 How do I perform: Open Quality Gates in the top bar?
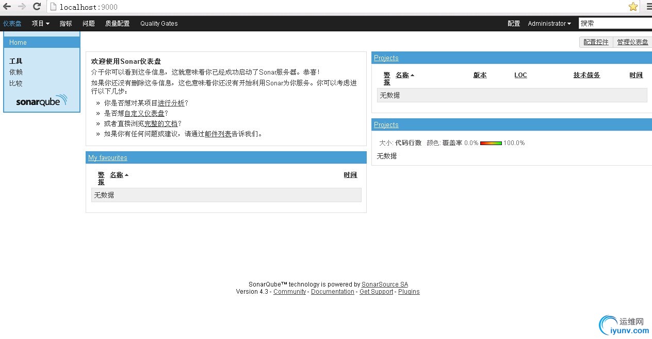[x=159, y=23]
